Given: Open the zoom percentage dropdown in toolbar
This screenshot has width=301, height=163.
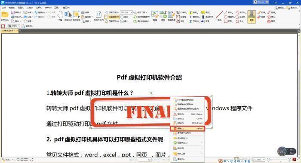Looking at the screenshot, I should [x=131, y=12].
